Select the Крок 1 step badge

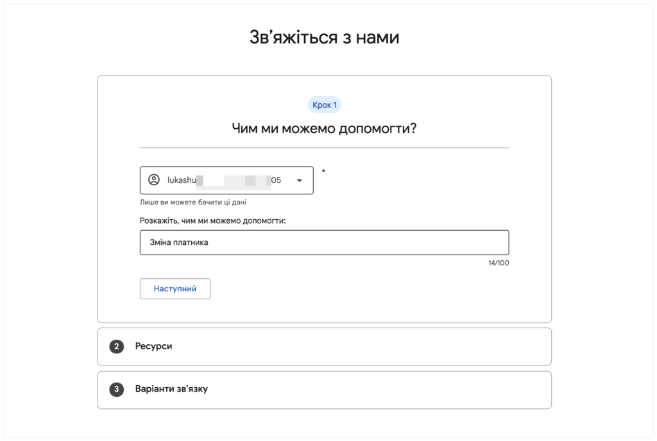pyautogui.click(x=324, y=104)
